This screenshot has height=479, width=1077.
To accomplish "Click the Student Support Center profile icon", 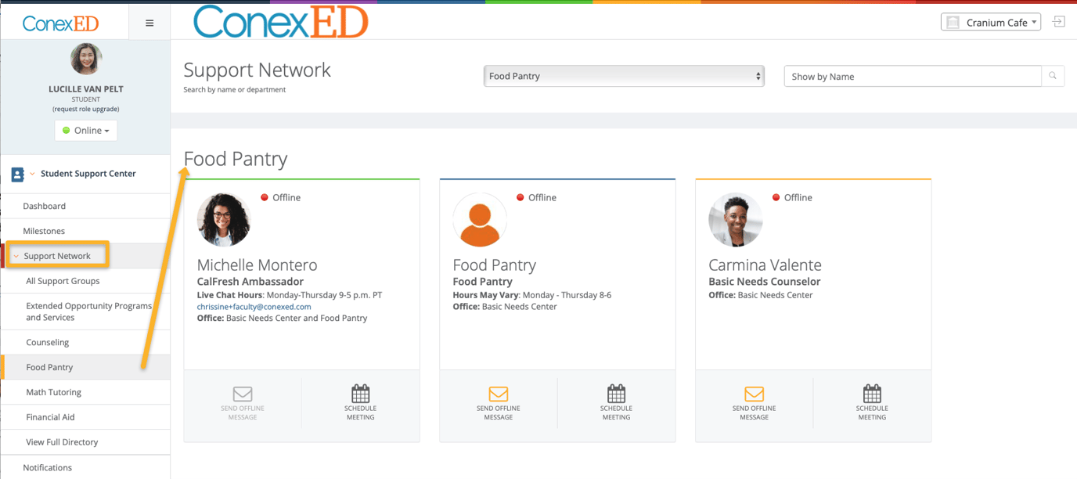I will coord(17,174).
